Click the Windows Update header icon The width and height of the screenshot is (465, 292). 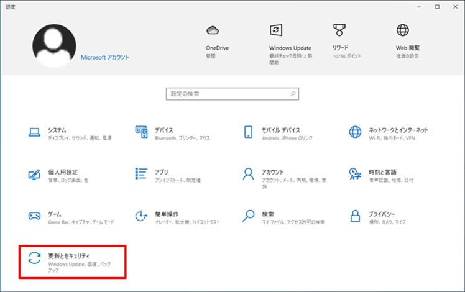click(276, 30)
